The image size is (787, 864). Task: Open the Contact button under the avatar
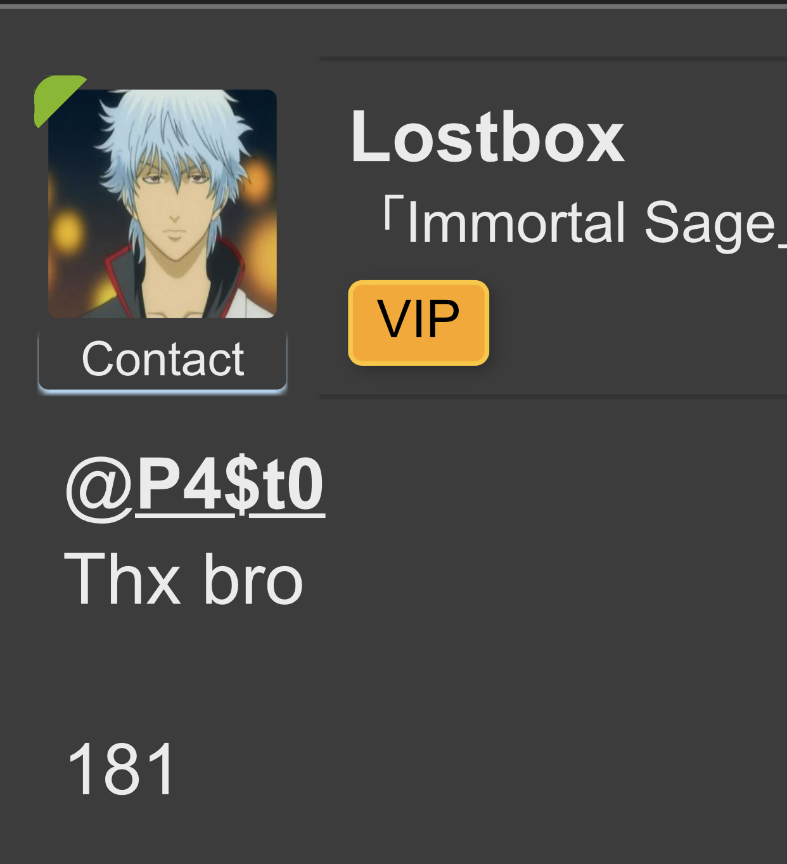162,360
